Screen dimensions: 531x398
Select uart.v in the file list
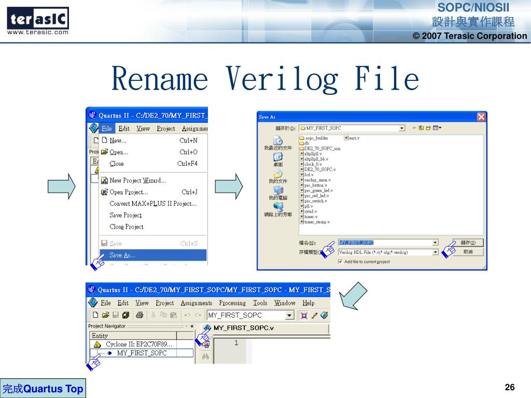tap(352, 138)
